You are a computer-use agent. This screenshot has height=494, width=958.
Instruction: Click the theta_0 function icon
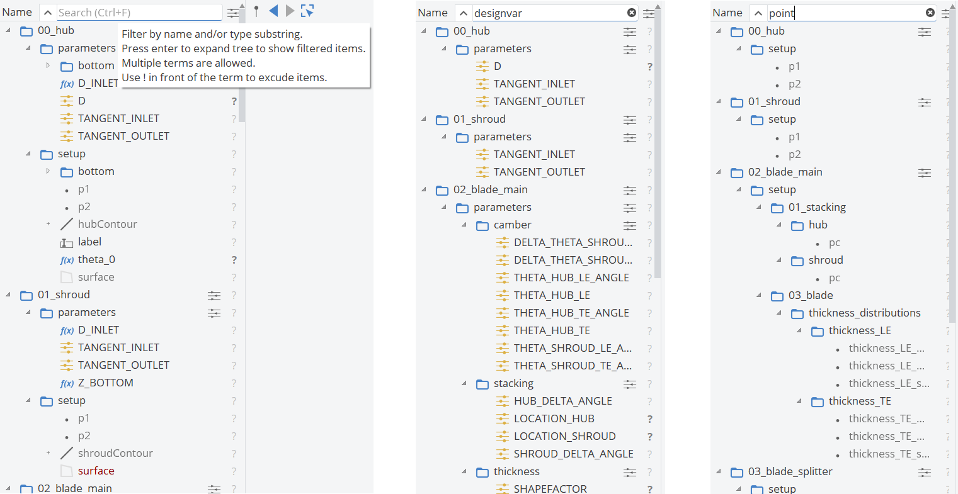click(67, 260)
